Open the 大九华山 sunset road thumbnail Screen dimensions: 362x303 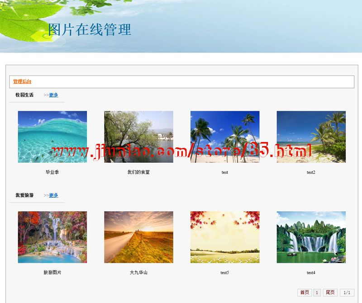coord(139,237)
